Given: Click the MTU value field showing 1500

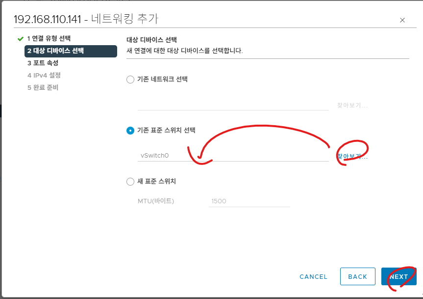Looking at the screenshot, I should pyautogui.click(x=249, y=201).
